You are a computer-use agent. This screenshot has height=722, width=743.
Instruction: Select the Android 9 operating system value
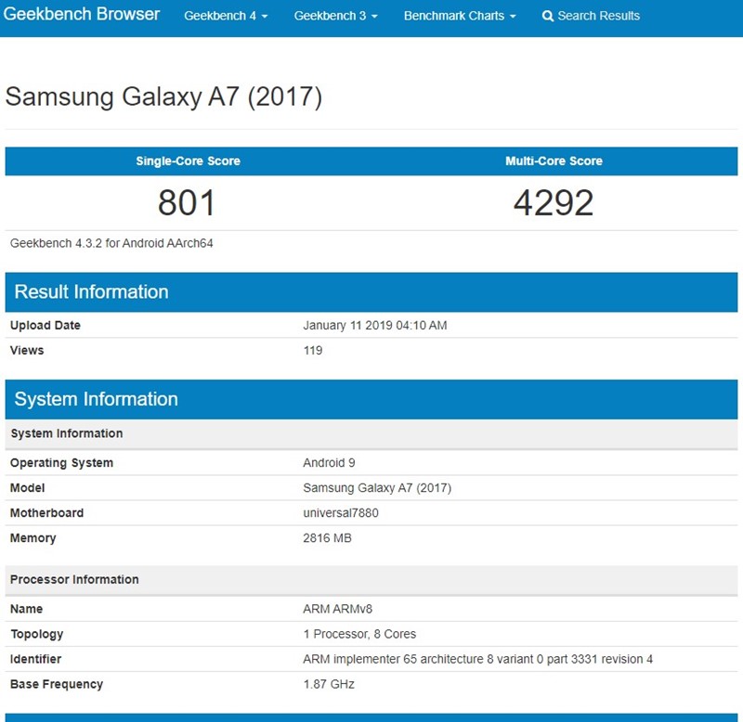coord(326,462)
